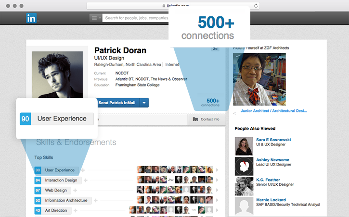Click Patrick Doran's profile photo
This screenshot has width=349, height=217.
tap(57, 74)
